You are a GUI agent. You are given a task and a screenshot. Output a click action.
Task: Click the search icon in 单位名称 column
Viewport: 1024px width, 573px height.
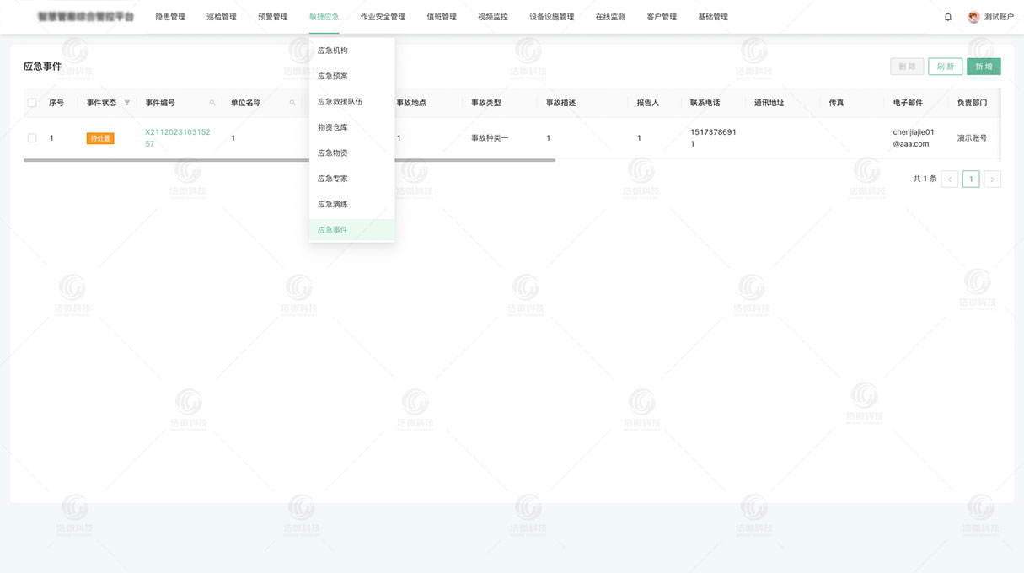pyautogui.click(x=292, y=103)
